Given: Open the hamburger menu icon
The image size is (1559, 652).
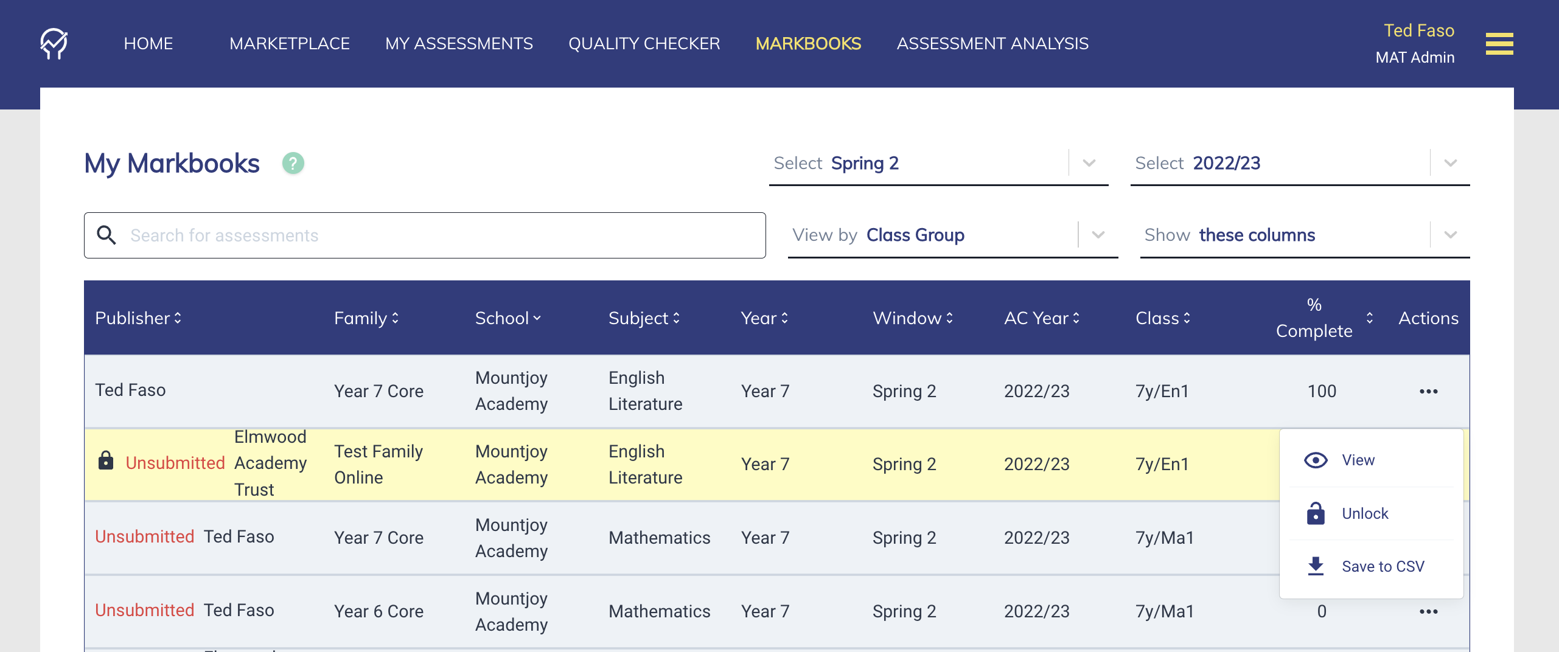Looking at the screenshot, I should pos(1499,44).
